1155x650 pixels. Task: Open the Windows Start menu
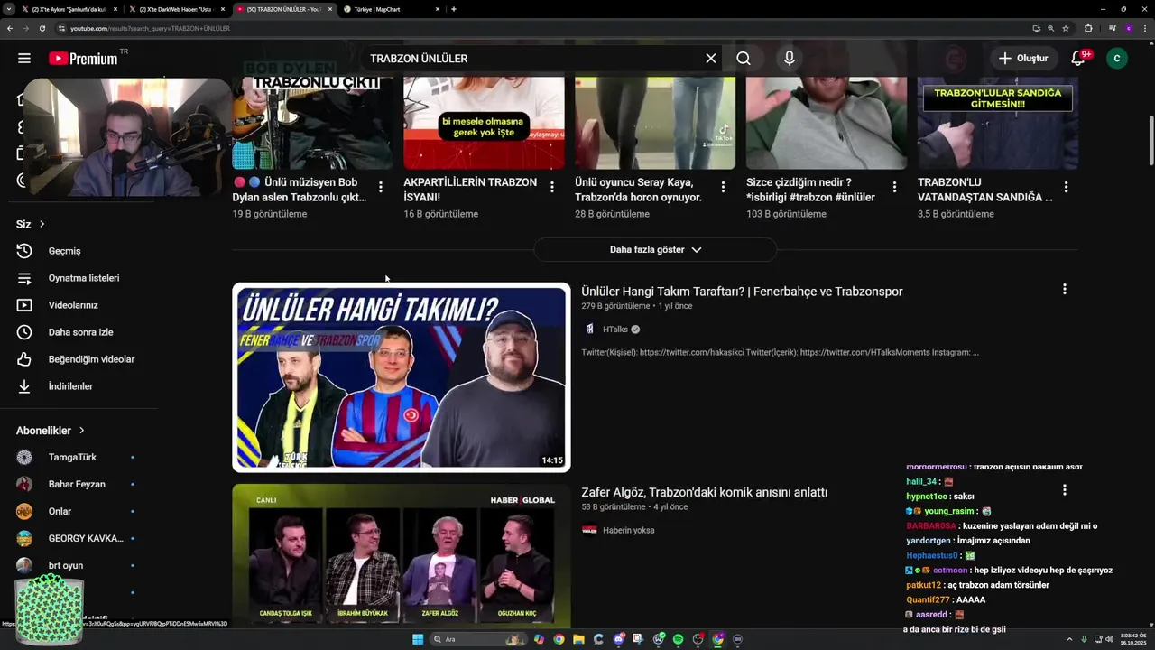pos(418,639)
